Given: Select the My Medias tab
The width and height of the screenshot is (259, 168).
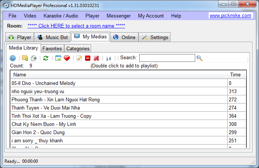Looking at the screenshot, I should pyautogui.click(x=90, y=37).
